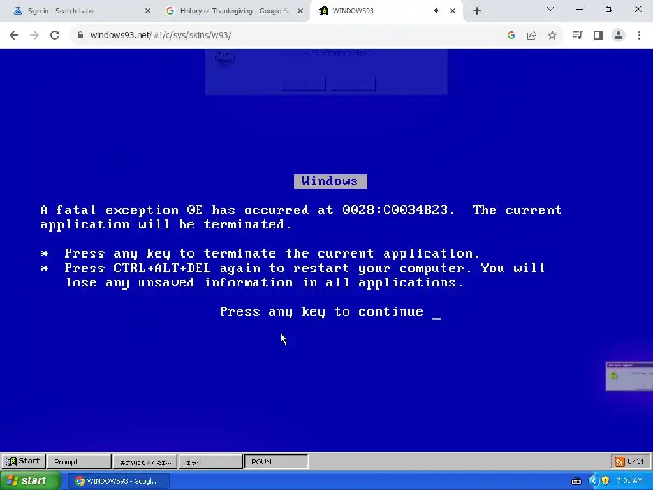Click Press any key to continue text
This screenshot has height=490, width=653.
click(x=321, y=311)
